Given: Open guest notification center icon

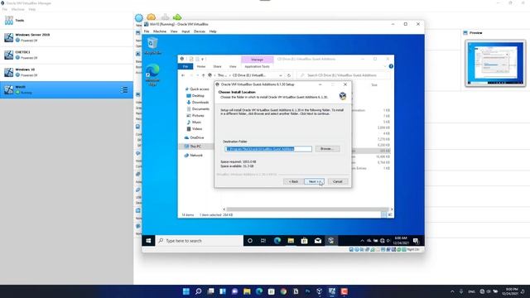Looking at the screenshot, I should pyautogui.click(x=416, y=241).
